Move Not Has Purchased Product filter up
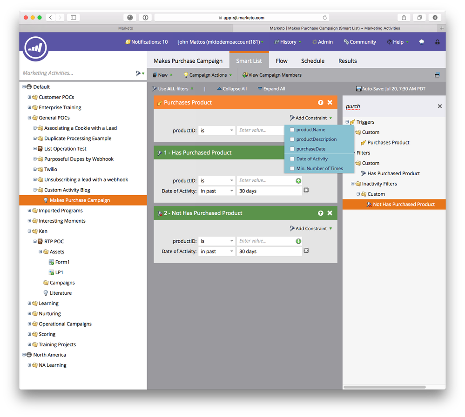Screen dimensions: 465x417 click(x=321, y=213)
